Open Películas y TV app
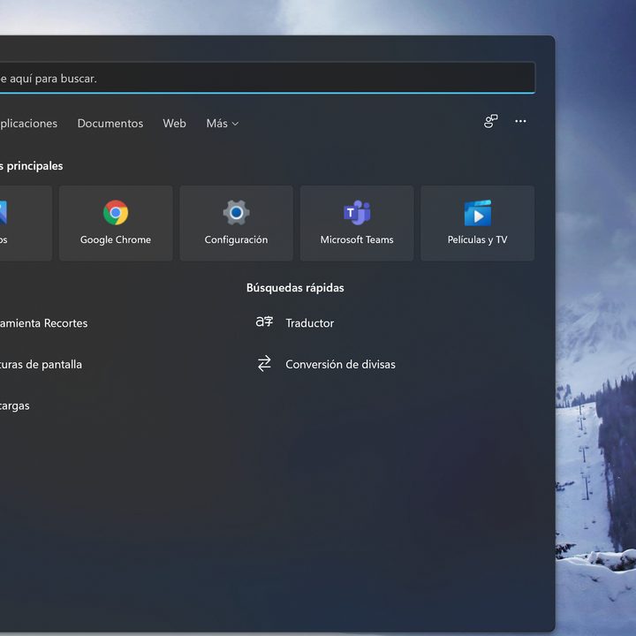This screenshot has width=636, height=636. pyautogui.click(x=477, y=223)
